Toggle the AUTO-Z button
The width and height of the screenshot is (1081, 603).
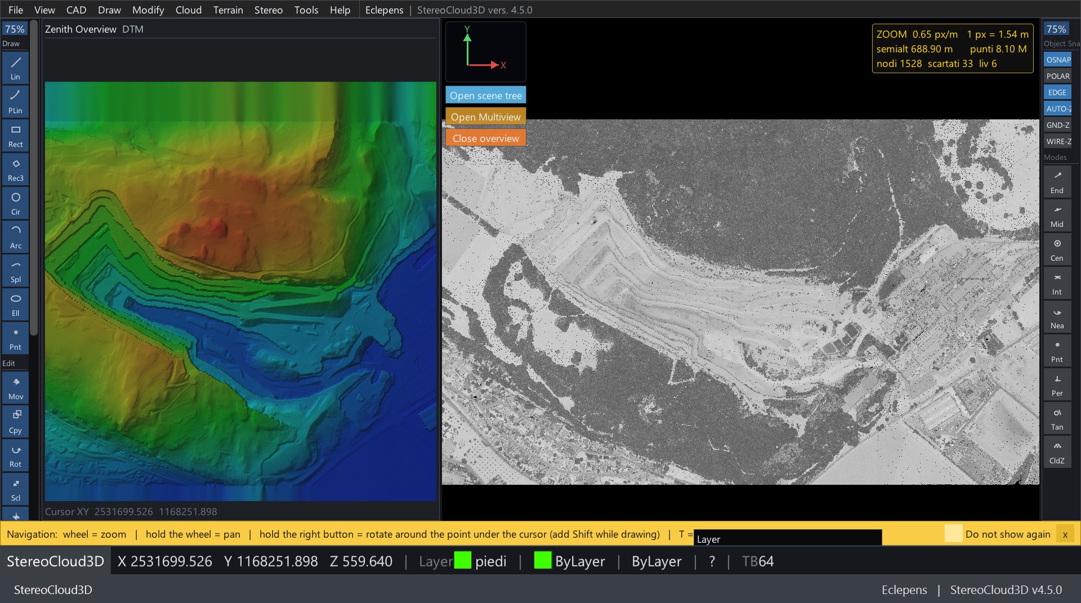coord(1057,109)
